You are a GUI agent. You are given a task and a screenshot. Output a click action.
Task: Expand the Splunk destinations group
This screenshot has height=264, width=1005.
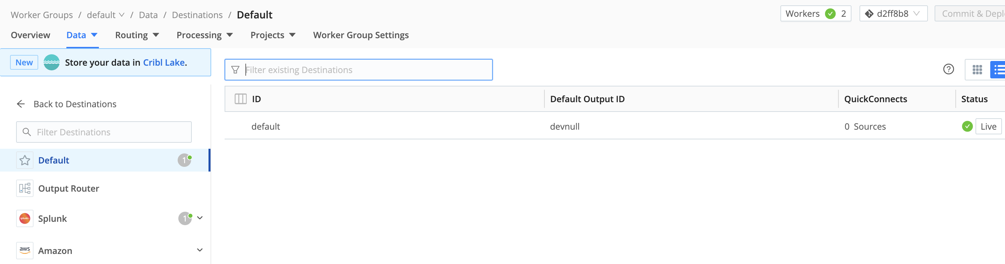(200, 218)
